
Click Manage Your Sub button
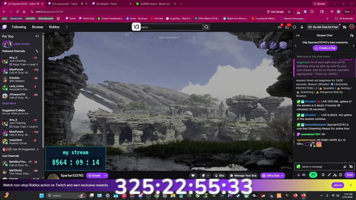pos(243,176)
